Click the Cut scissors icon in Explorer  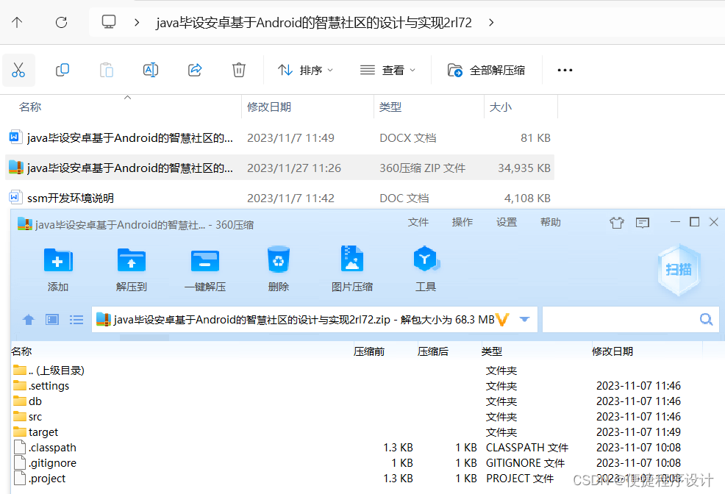[18, 69]
